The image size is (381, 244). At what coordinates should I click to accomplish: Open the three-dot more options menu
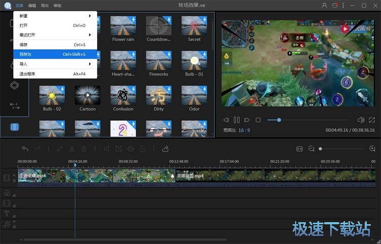coord(343,6)
